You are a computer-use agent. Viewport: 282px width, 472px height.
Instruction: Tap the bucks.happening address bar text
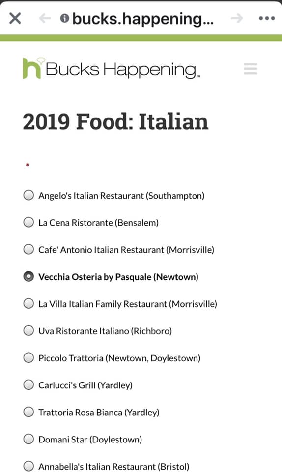143,19
